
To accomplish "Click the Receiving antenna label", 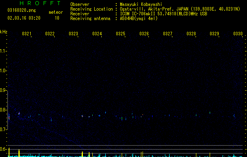I will [90, 18].
